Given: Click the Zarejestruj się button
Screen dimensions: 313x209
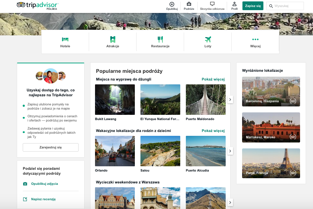Looking at the screenshot, I should pyautogui.click(x=51, y=147).
